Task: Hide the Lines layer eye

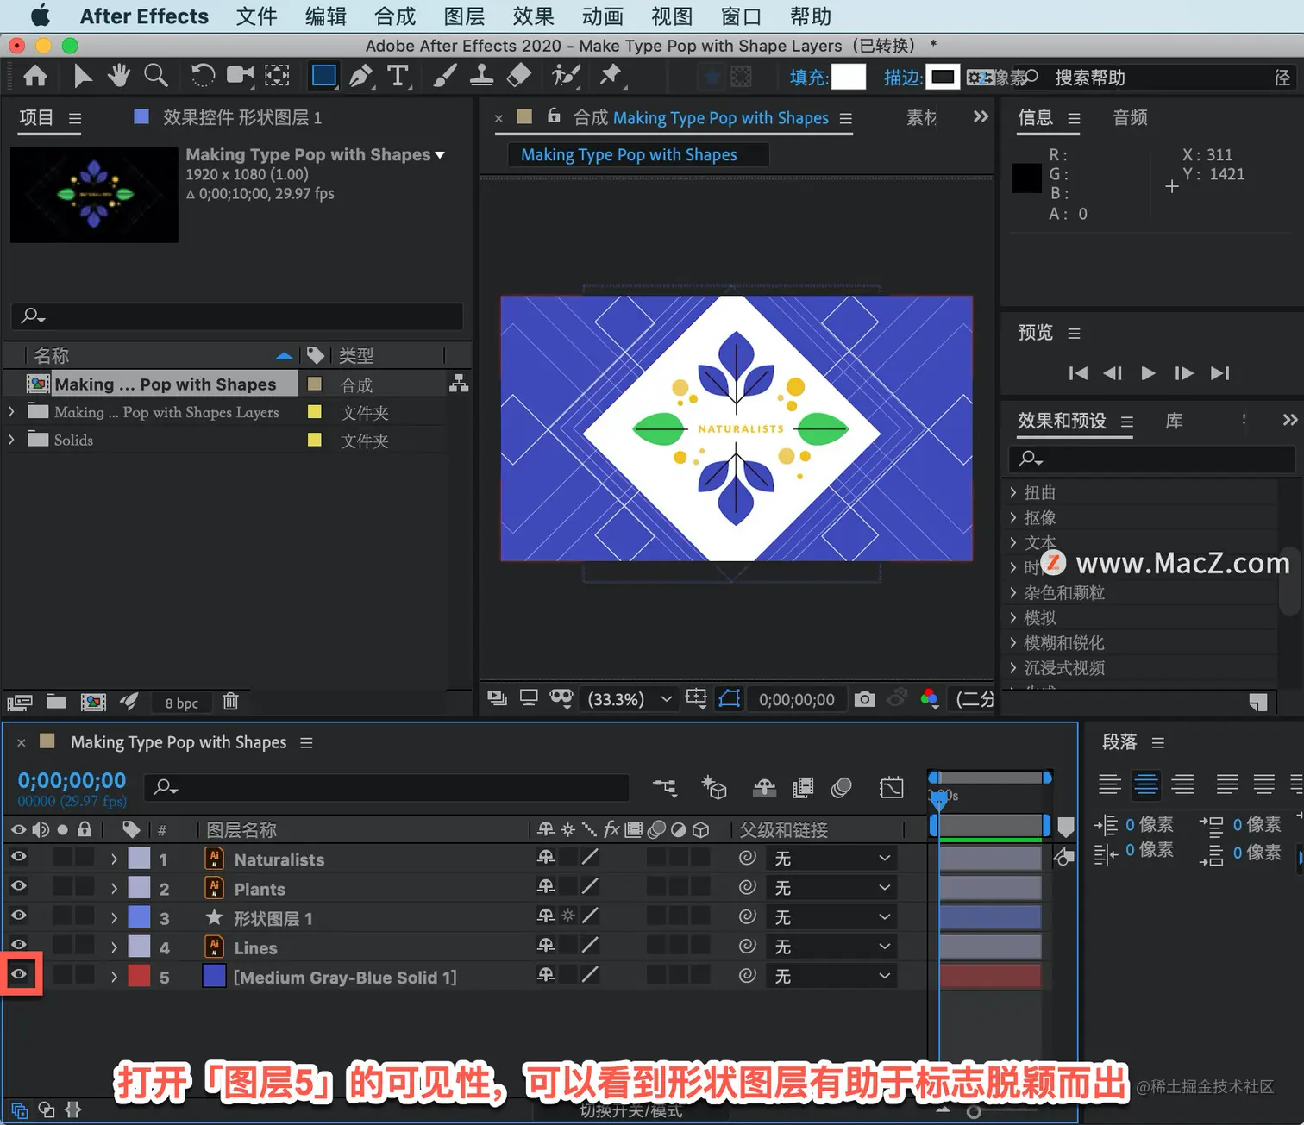Action: point(18,945)
